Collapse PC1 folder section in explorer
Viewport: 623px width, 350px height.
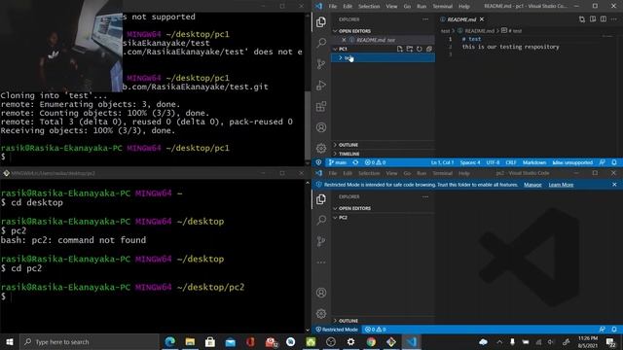365,49
